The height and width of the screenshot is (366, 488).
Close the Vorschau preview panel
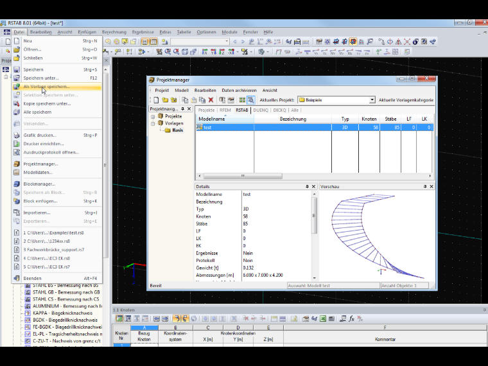pyautogui.click(x=431, y=186)
